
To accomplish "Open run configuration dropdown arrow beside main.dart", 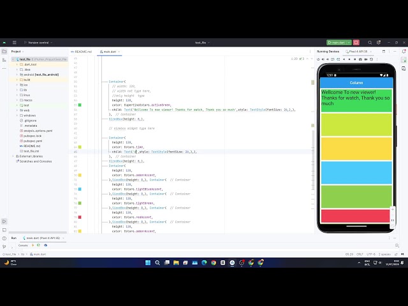I will click(349, 43).
